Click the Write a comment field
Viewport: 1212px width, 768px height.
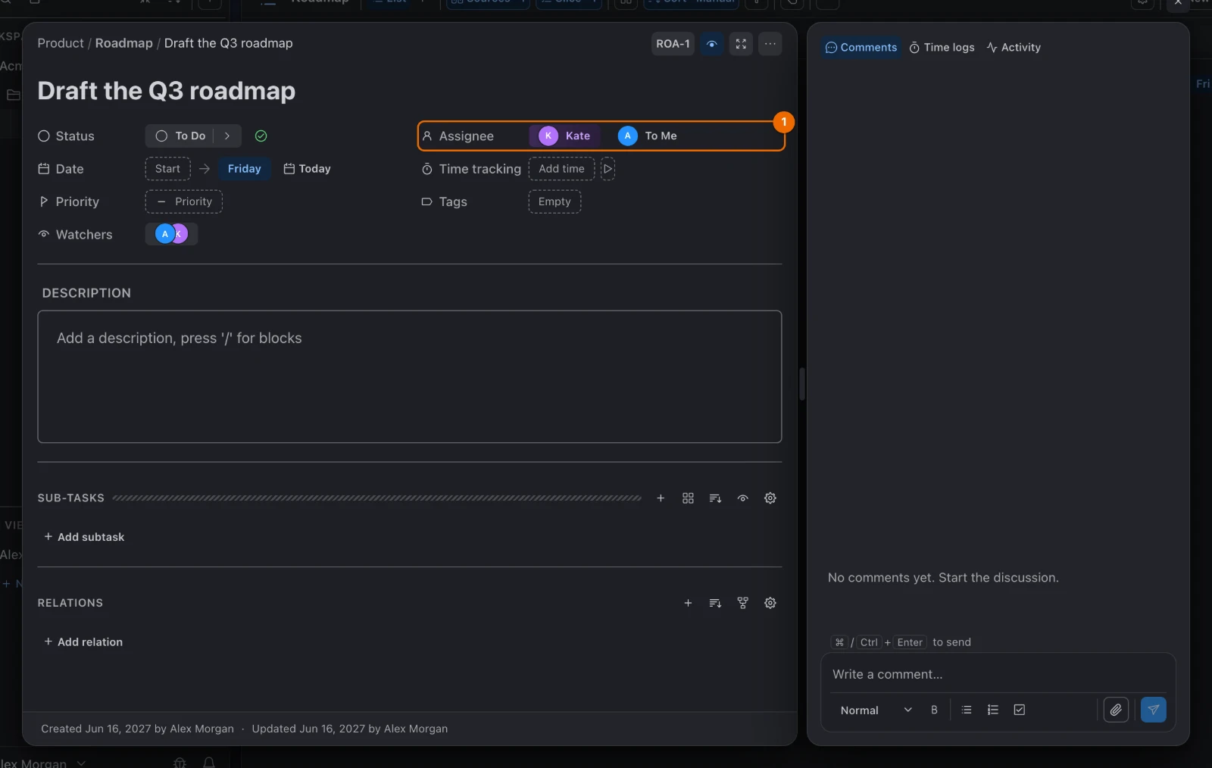998,674
